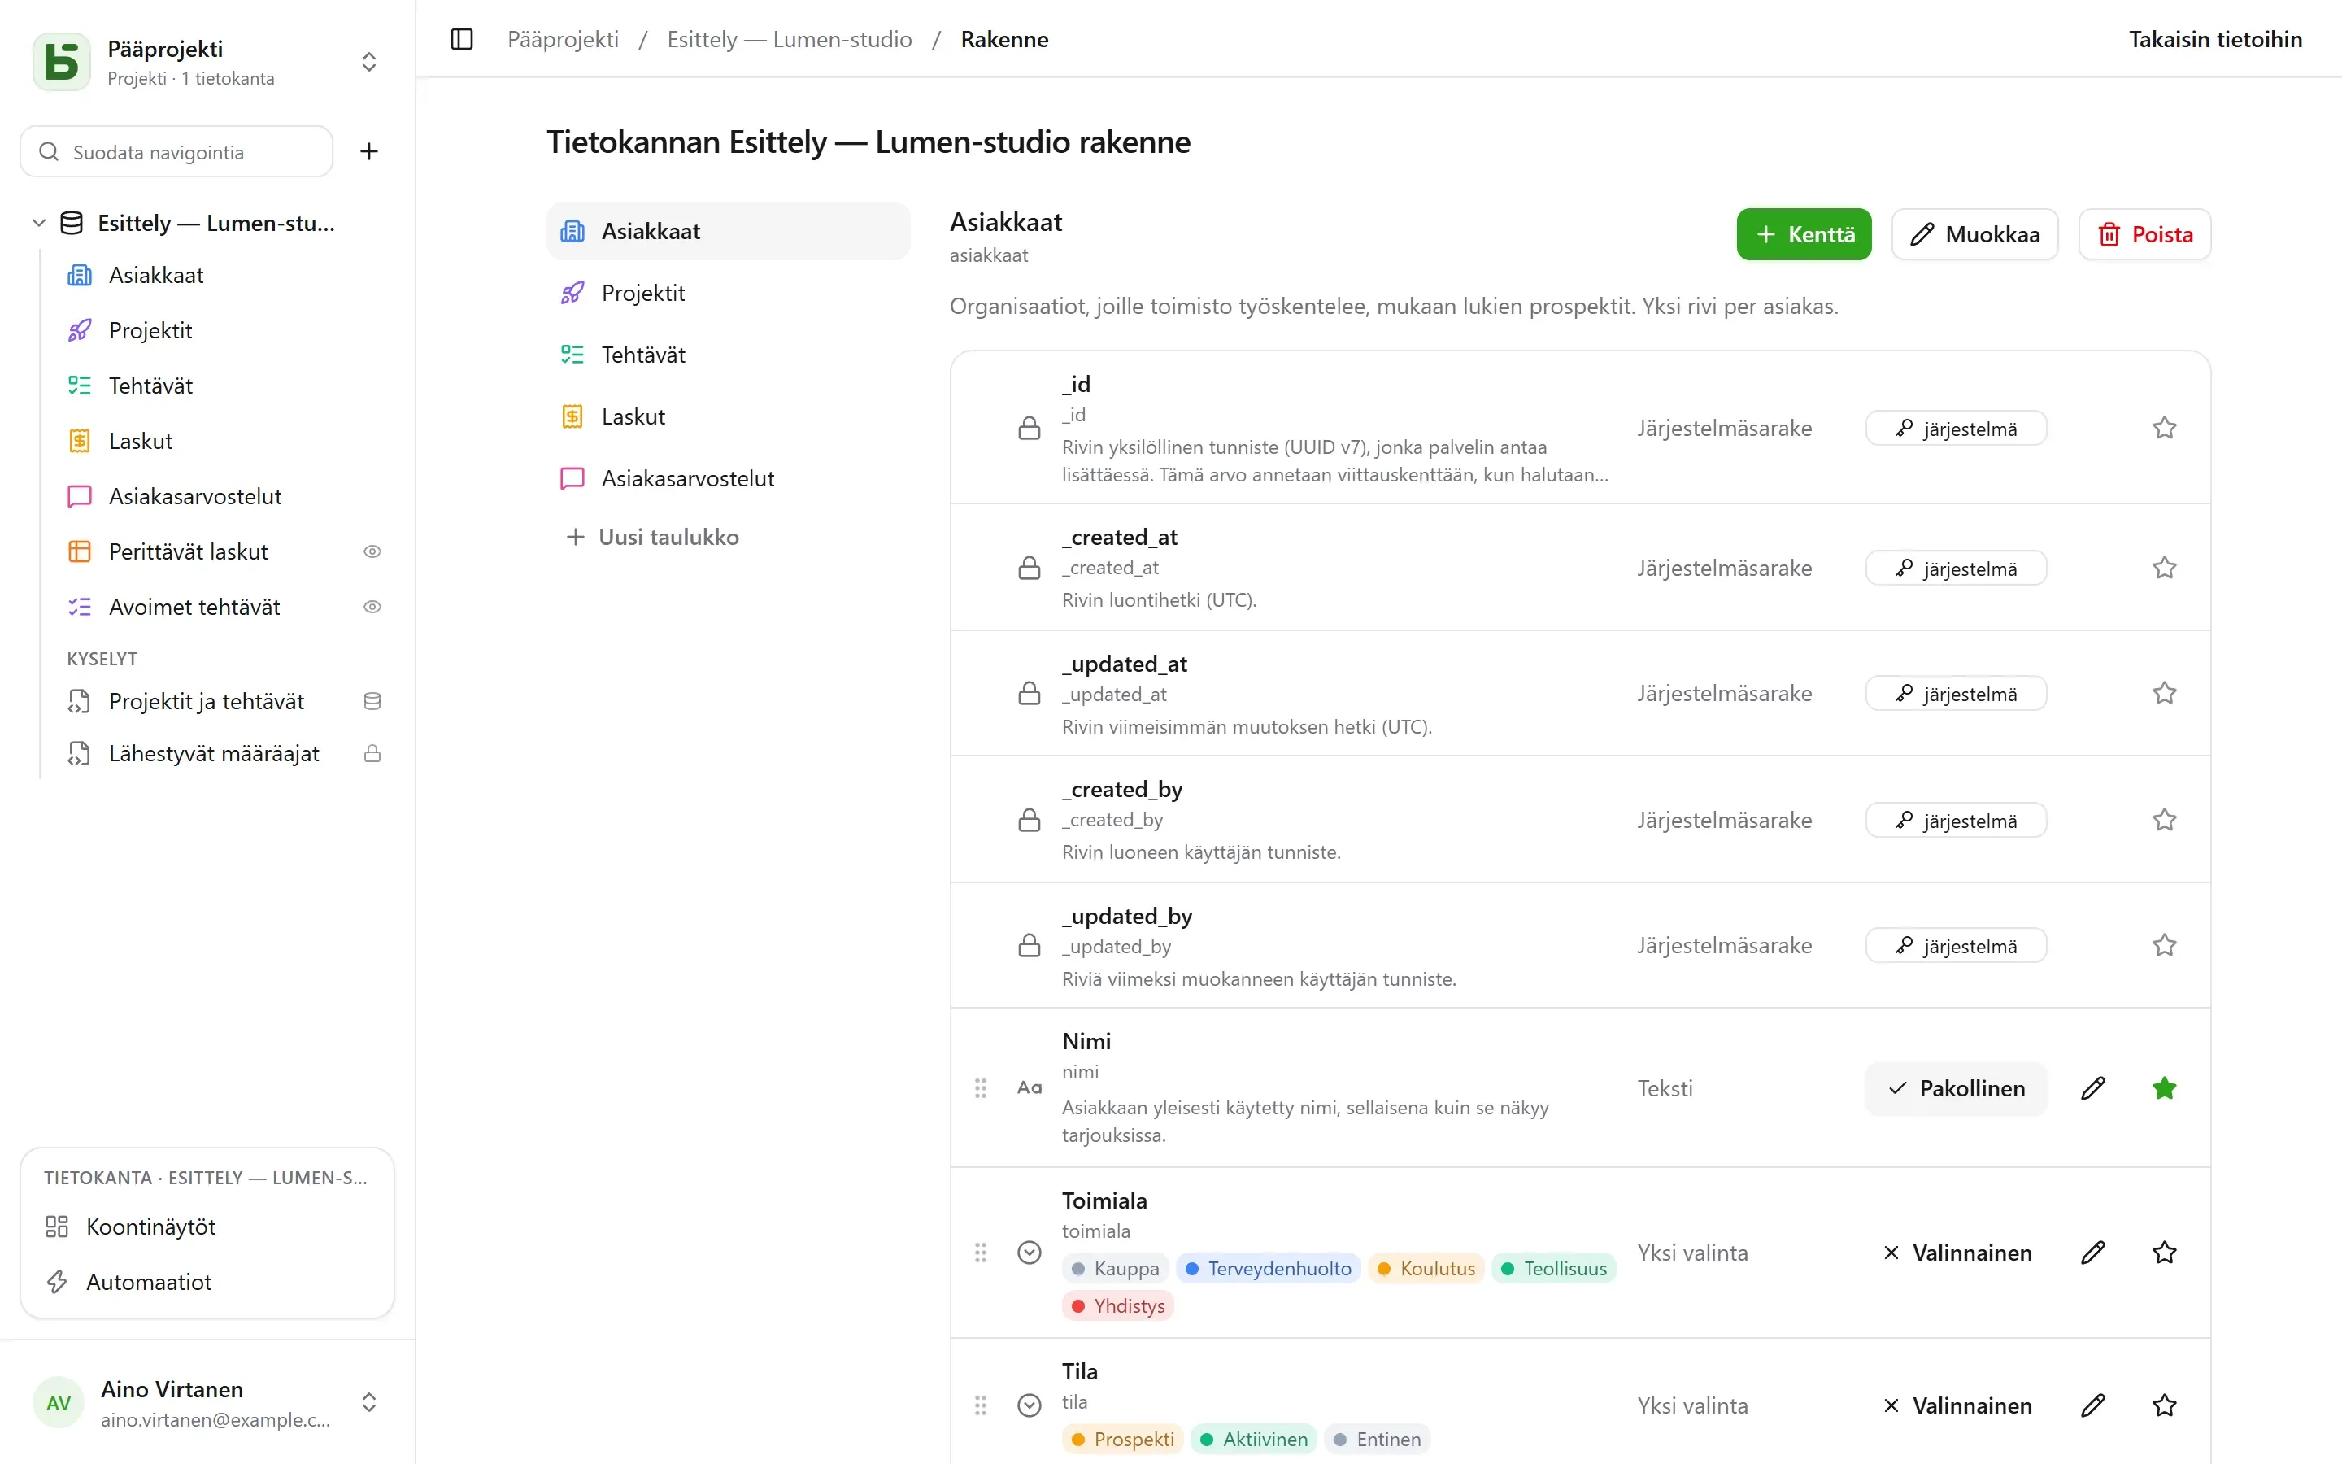
Task: Click the Prospekti orange option tag
Action: [1122, 1440]
